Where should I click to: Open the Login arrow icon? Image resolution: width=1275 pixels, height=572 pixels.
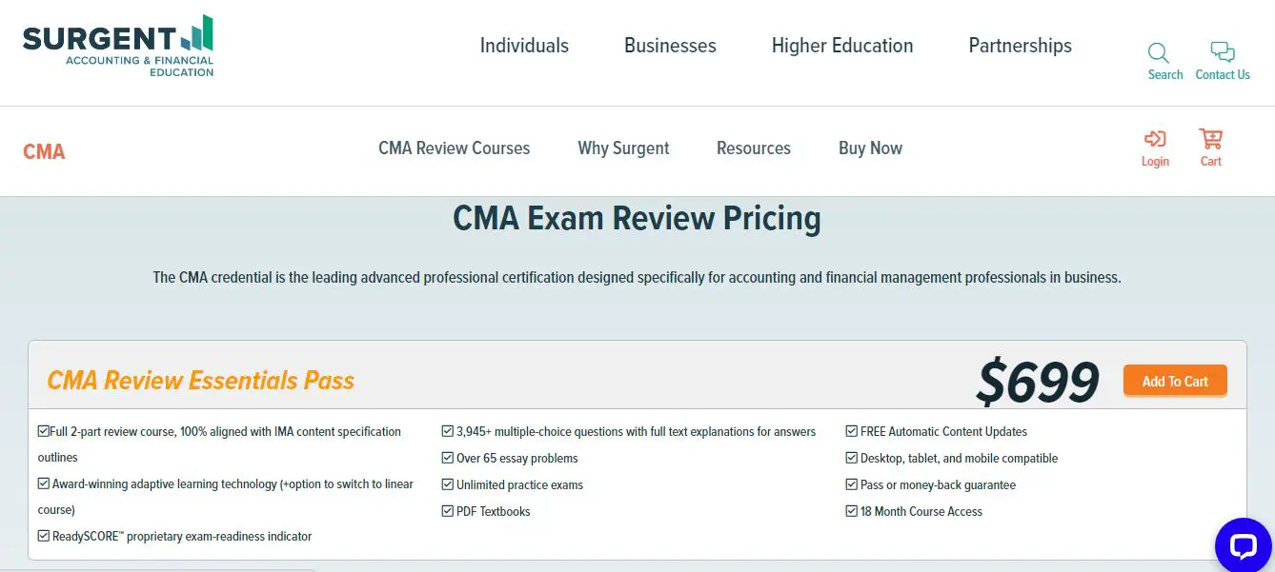(1155, 139)
